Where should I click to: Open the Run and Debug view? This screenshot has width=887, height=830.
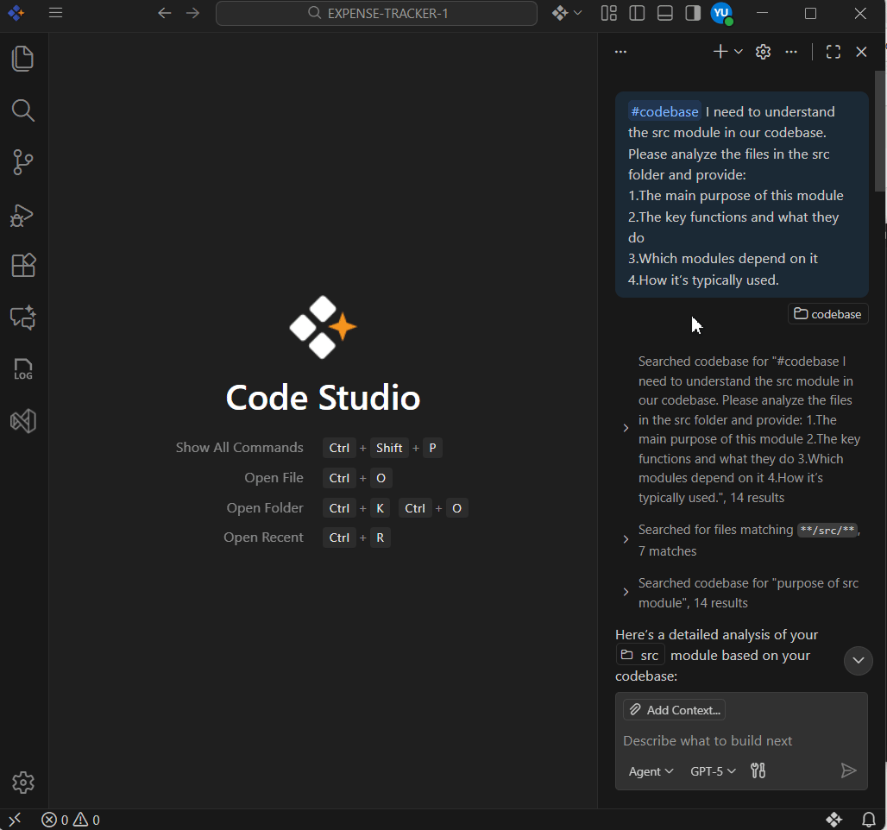pyautogui.click(x=22, y=215)
